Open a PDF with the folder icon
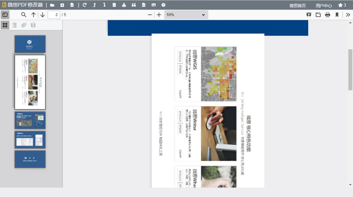This screenshot has height=197, width=353. tap(52, 5)
